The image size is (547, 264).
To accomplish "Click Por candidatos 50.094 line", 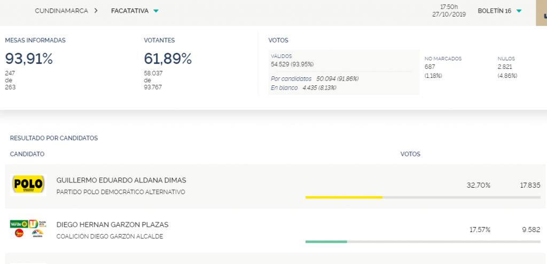I will [315, 79].
